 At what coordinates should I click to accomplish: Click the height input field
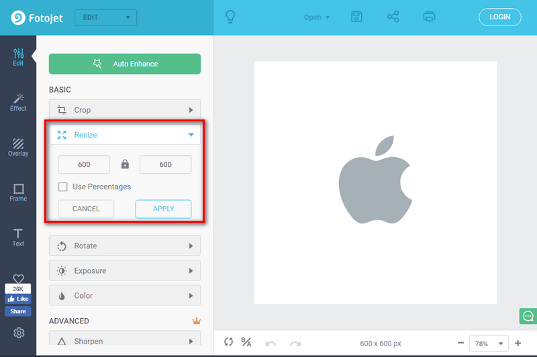click(165, 164)
